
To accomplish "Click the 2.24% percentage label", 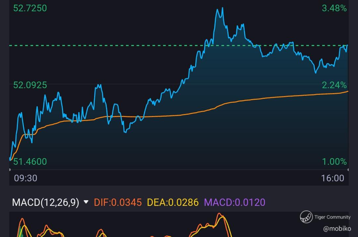I will click(334, 85).
